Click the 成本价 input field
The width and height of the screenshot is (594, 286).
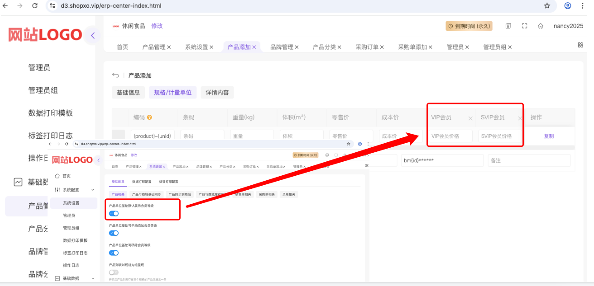[401, 136]
